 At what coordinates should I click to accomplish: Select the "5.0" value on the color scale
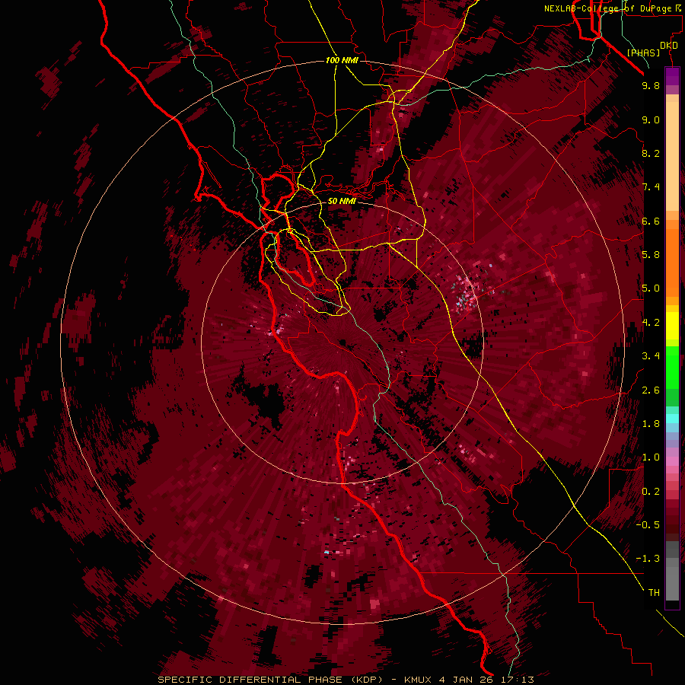pyautogui.click(x=651, y=288)
